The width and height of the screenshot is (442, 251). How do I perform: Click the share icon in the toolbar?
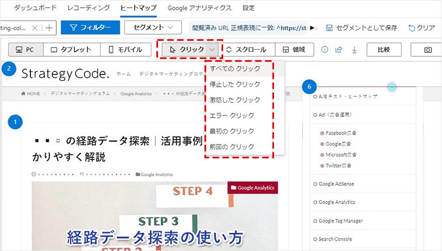(339, 50)
